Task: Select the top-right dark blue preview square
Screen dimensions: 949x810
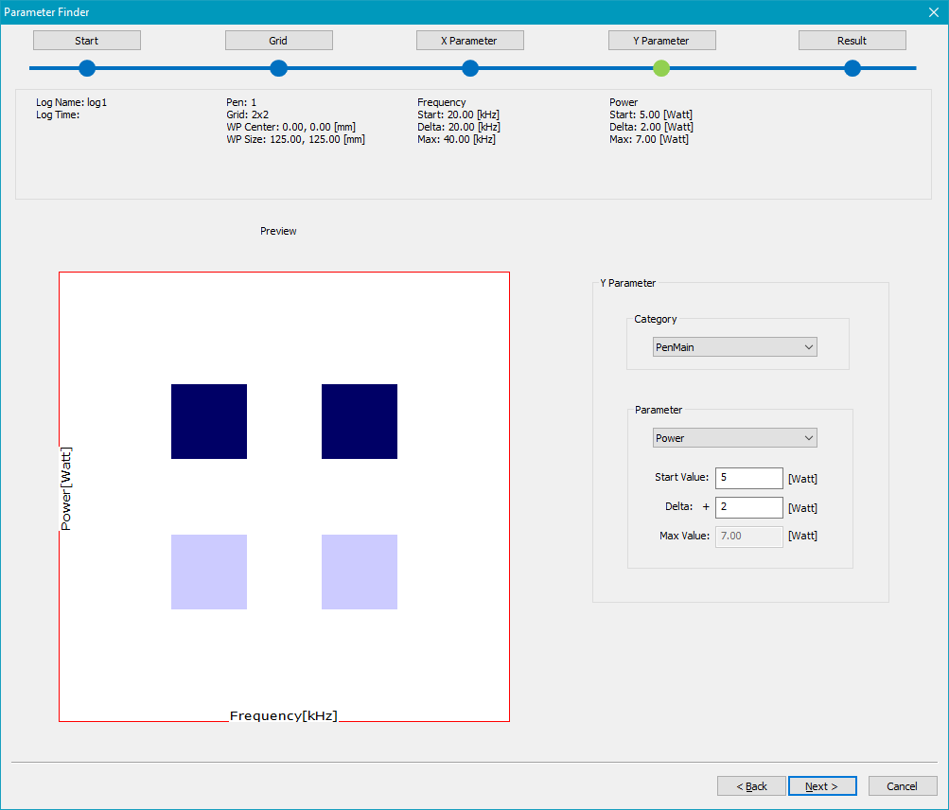Action: click(x=360, y=421)
